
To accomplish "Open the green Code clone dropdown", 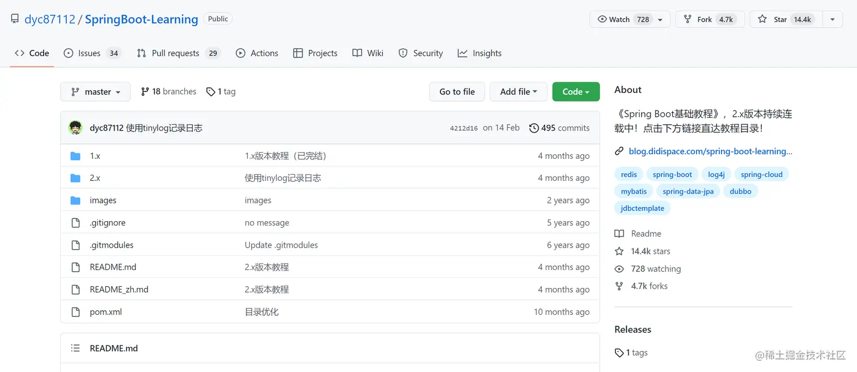I will (x=576, y=91).
